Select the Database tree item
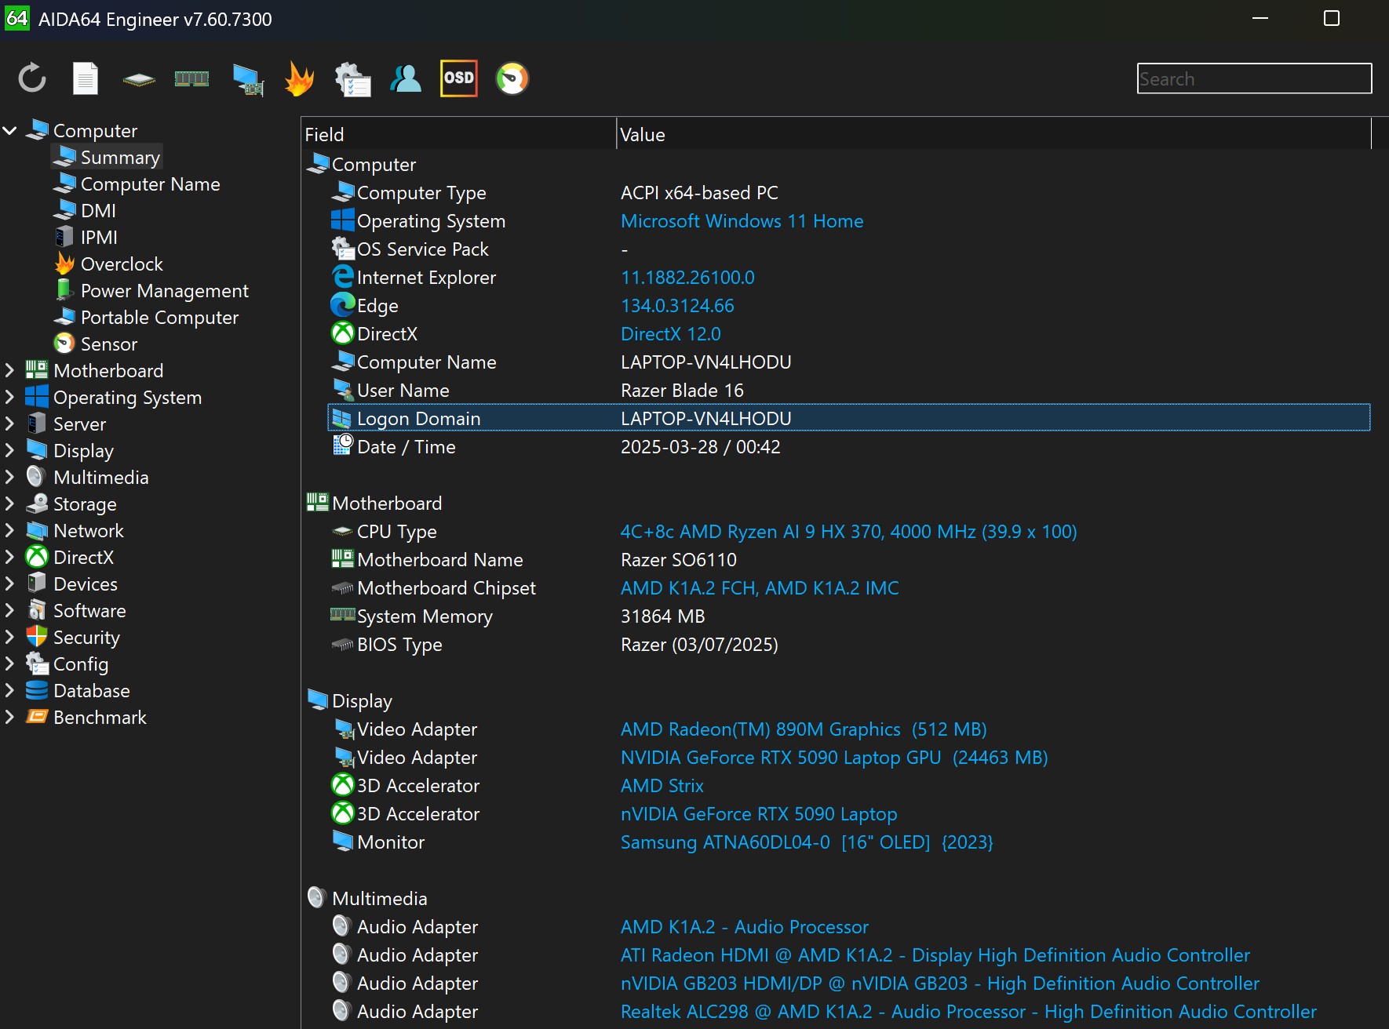This screenshot has width=1389, height=1029. (78, 691)
